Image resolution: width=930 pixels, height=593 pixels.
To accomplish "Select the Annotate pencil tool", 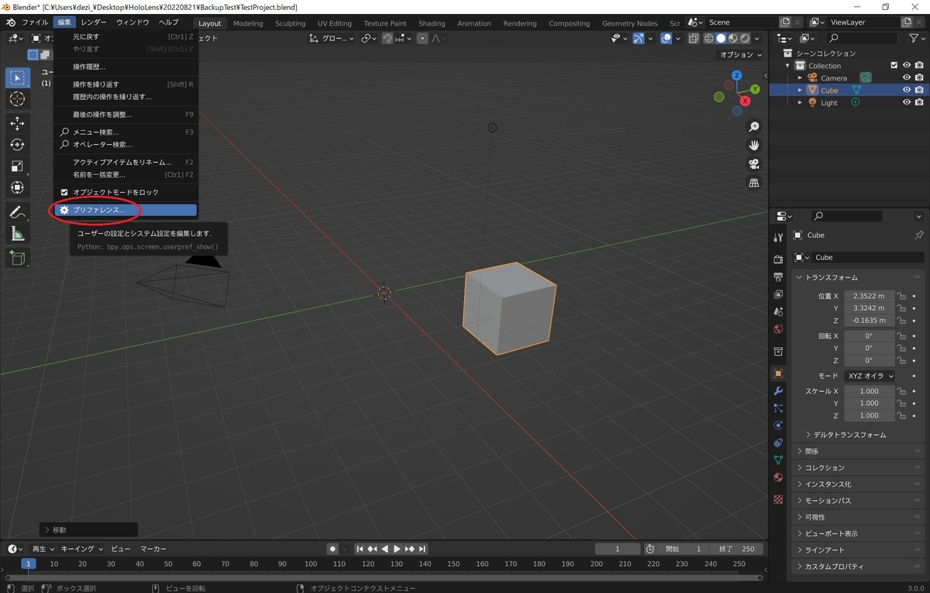I will pos(17,212).
